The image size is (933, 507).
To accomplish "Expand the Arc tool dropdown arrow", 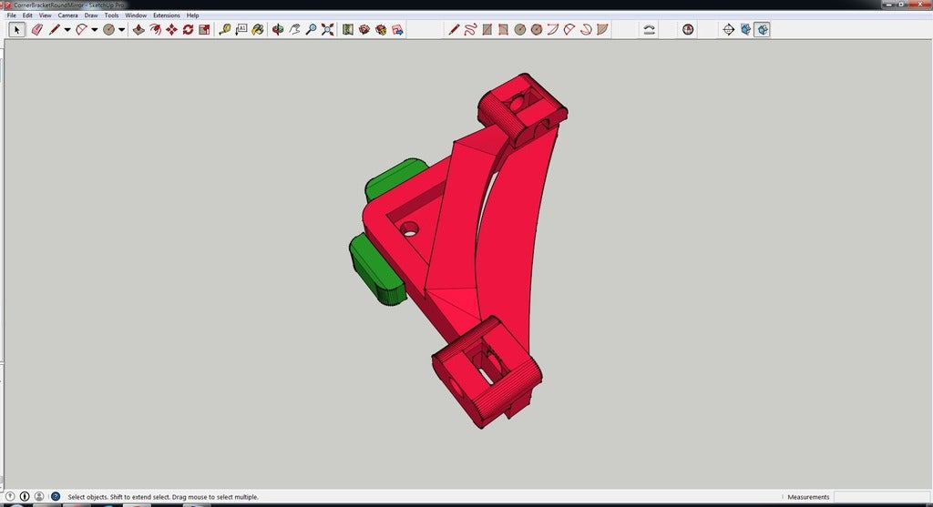I will [x=94, y=29].
